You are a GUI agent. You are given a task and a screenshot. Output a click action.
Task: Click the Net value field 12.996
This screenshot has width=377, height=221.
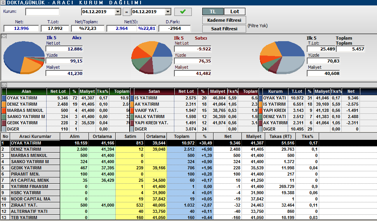(21, 28)
